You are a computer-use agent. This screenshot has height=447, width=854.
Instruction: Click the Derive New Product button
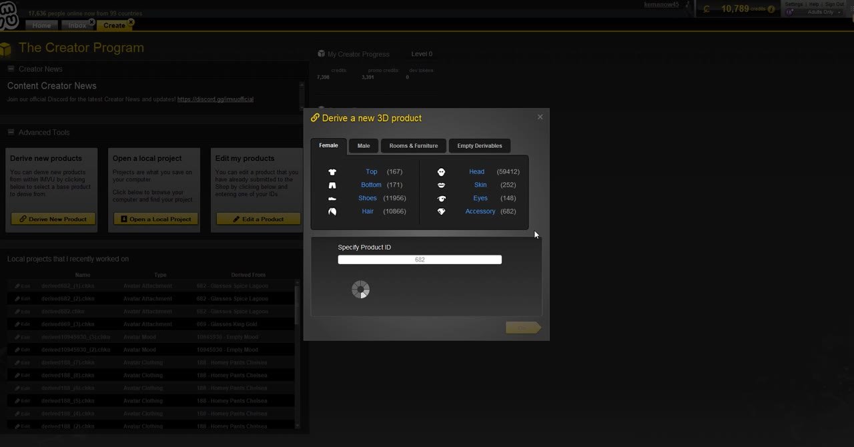click(53, 219)
